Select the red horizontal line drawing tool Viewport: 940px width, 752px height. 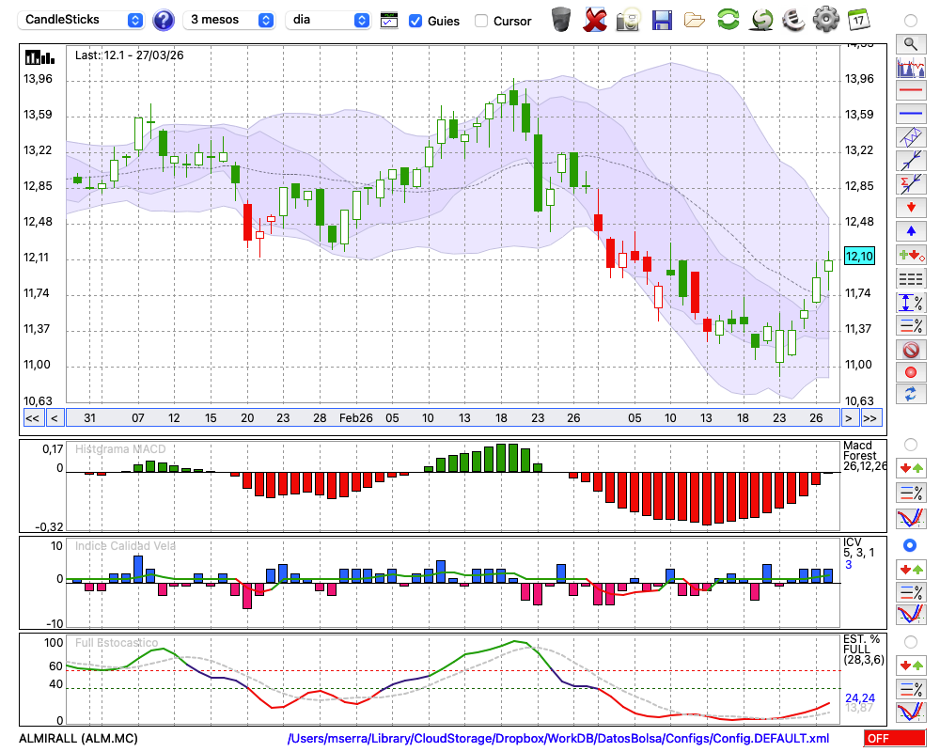pyautogui.click(x=910, y=91)
